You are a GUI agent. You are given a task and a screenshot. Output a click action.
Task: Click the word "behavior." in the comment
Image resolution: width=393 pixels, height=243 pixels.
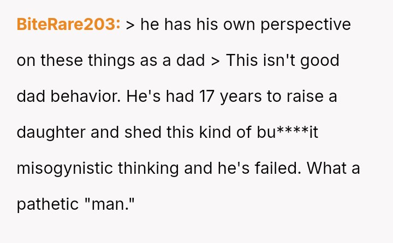[x=85, y=96]
